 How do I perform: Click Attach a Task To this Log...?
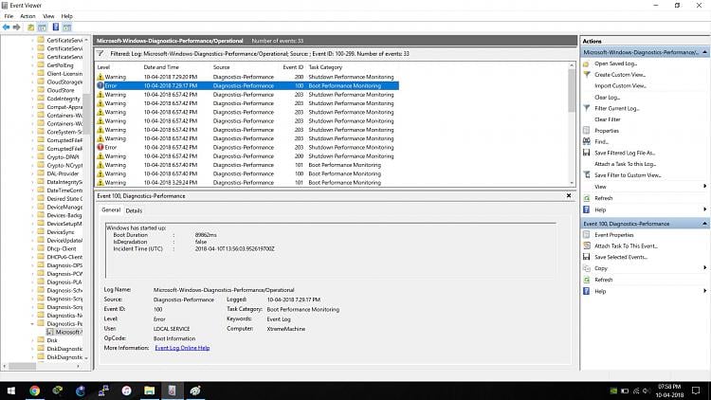pyautogui.click(x=626, y=164)
